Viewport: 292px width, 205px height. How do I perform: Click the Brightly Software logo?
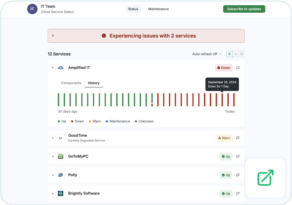[x=60, y=193]
